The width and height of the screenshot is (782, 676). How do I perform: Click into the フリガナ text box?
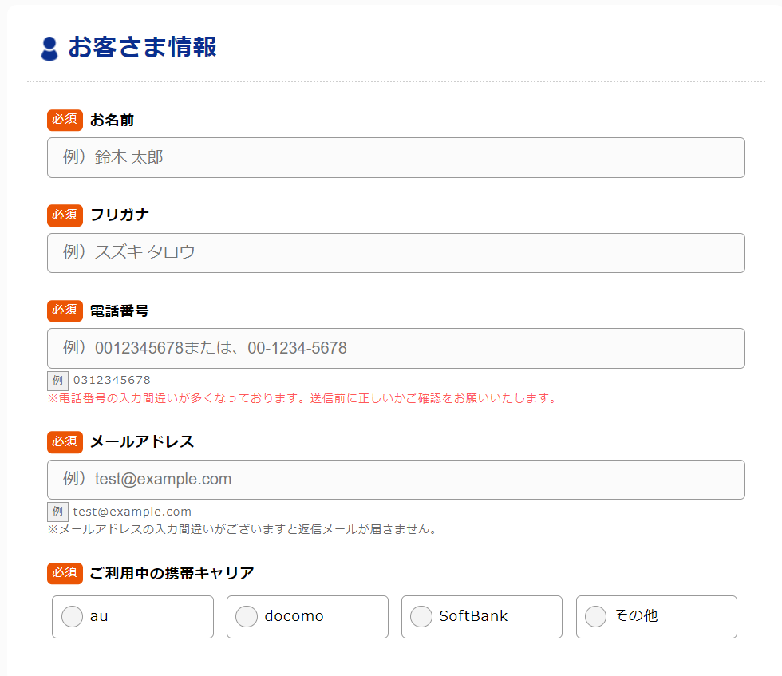pos(396,253)
